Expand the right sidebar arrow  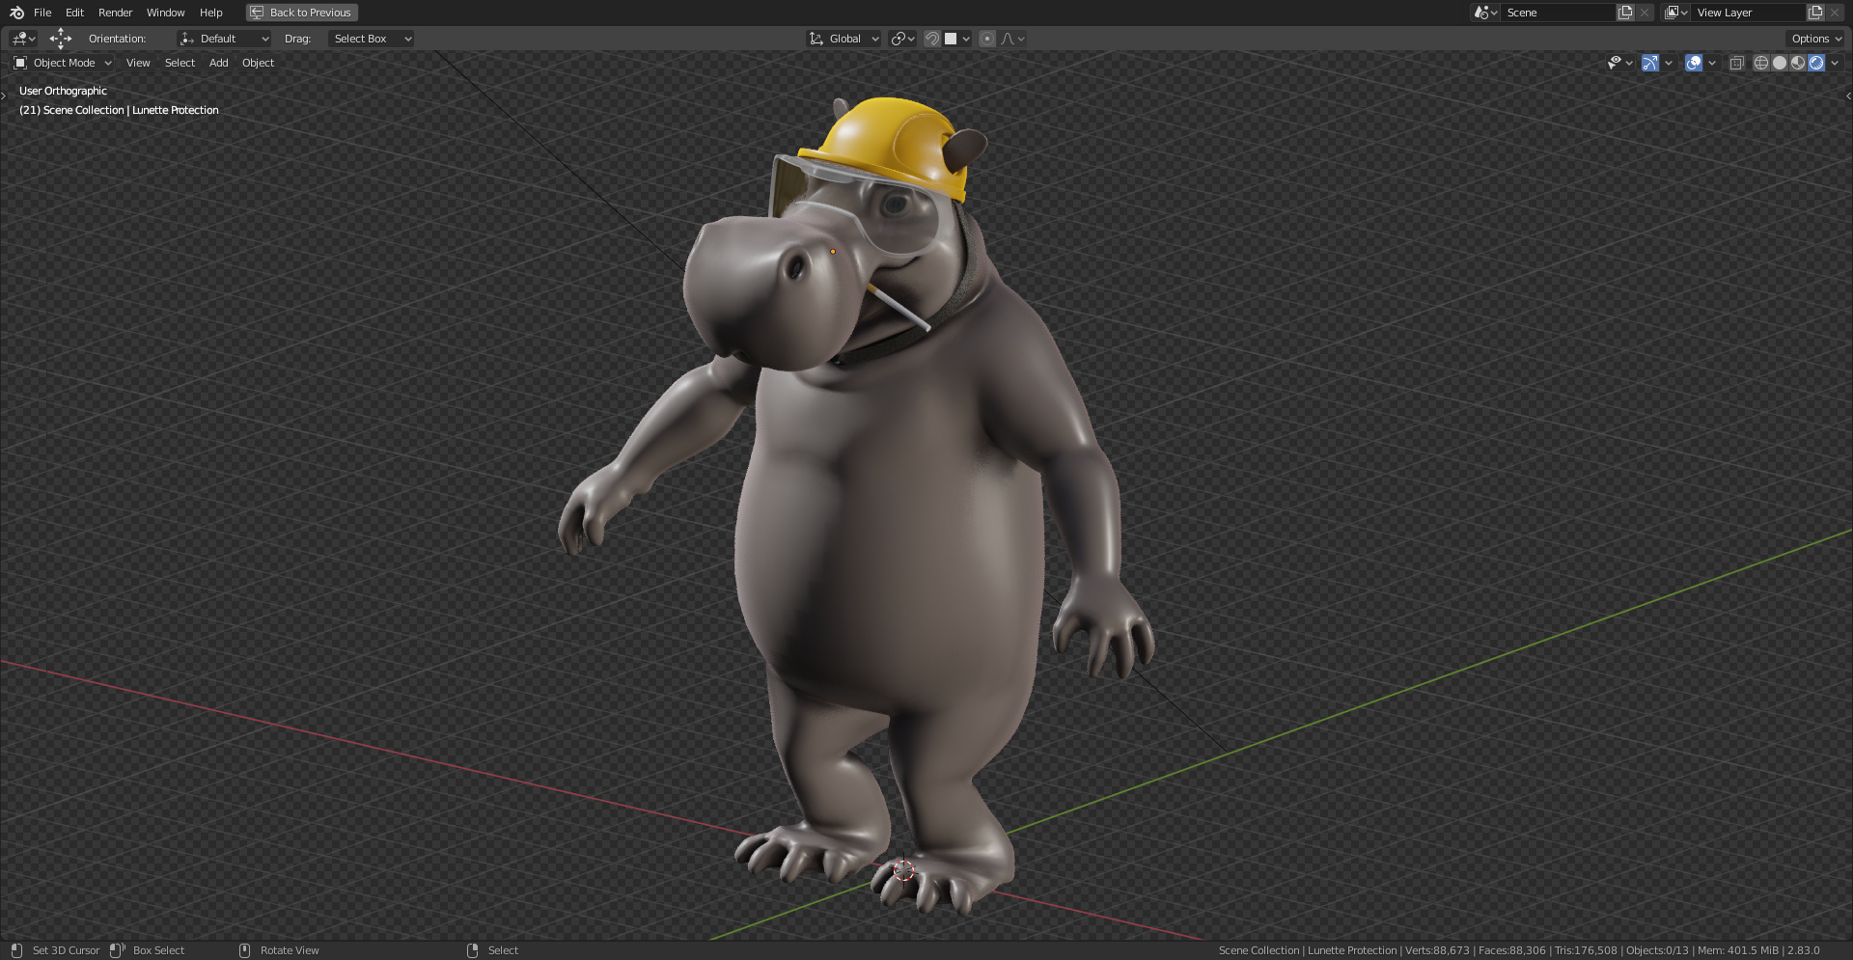(x=1848, y=95)
